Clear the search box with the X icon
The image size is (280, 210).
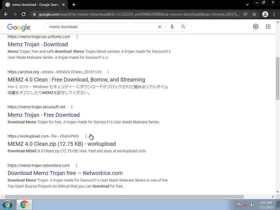pos(160,27)
